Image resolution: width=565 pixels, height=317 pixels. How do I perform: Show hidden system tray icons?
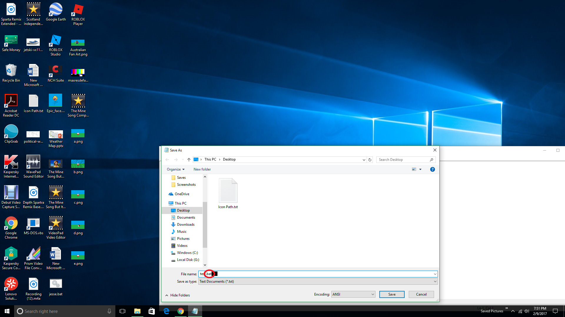point(513,311)
